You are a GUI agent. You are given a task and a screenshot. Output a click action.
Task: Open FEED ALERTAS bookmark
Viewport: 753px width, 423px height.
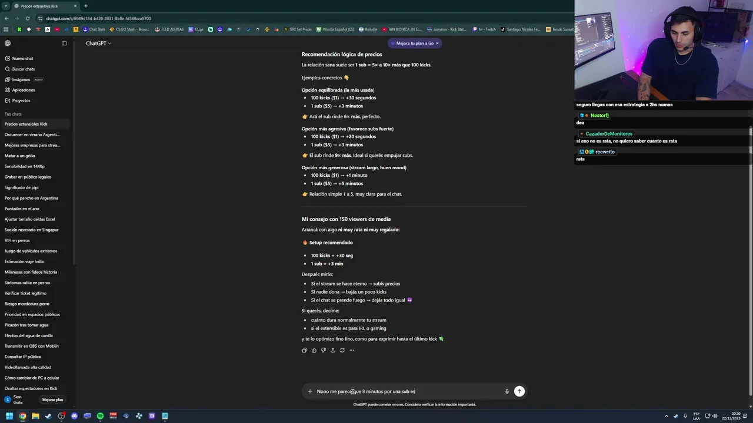169,29
